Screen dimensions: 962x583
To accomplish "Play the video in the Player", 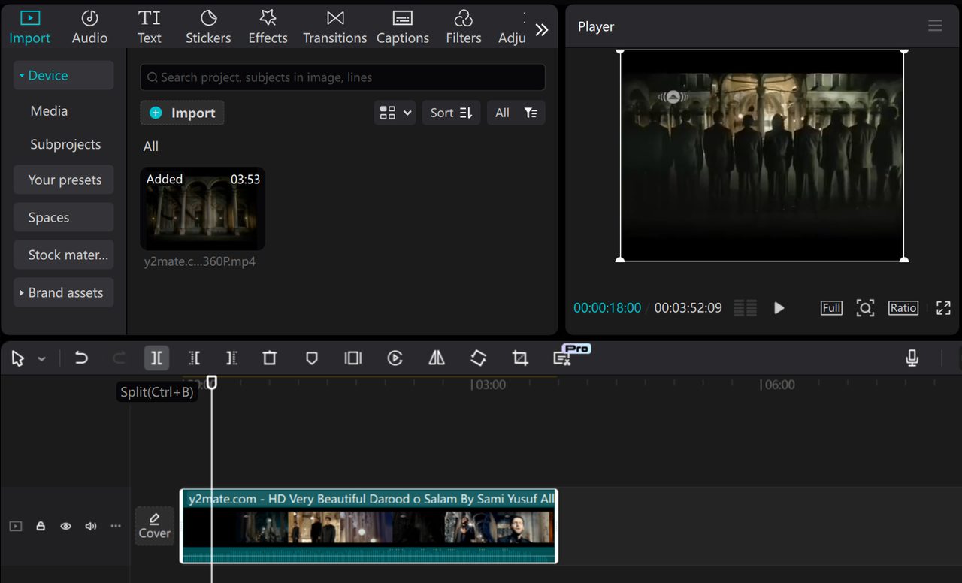I will coord(779,308).
